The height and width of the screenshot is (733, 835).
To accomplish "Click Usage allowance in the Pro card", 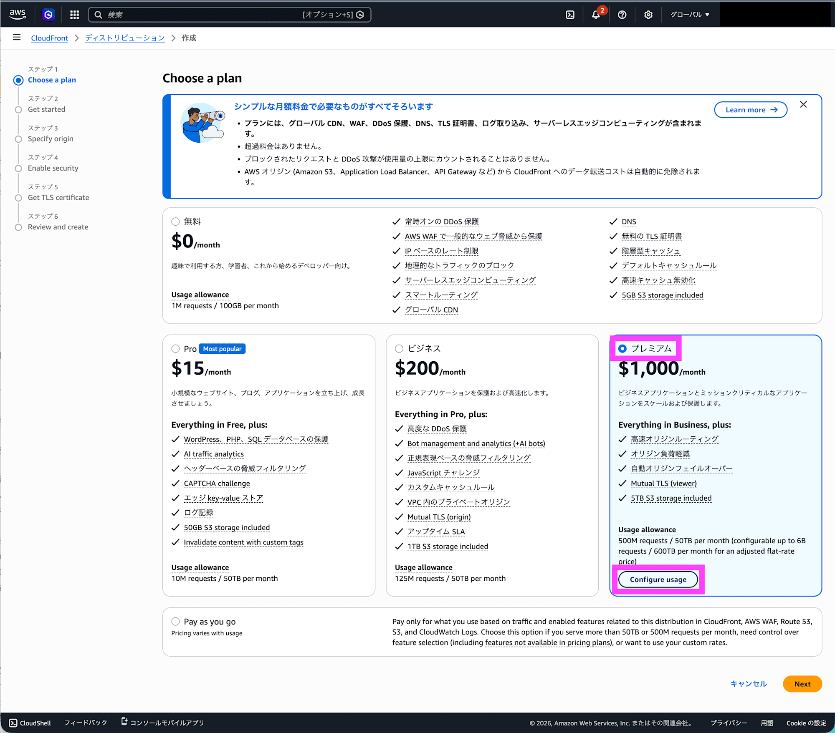I will point(200,567).
